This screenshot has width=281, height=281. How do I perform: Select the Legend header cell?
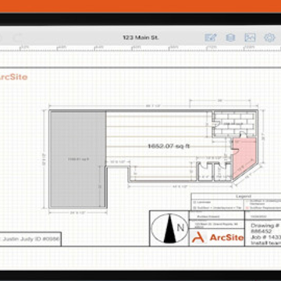244,196
